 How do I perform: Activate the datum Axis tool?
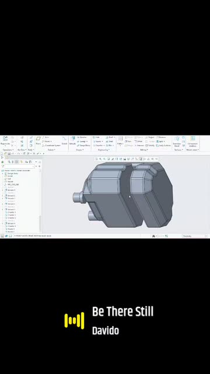45,137
